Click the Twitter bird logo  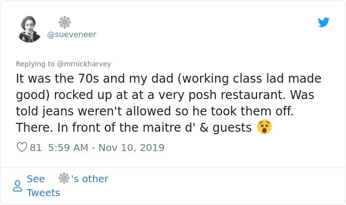tap(323, 22)
